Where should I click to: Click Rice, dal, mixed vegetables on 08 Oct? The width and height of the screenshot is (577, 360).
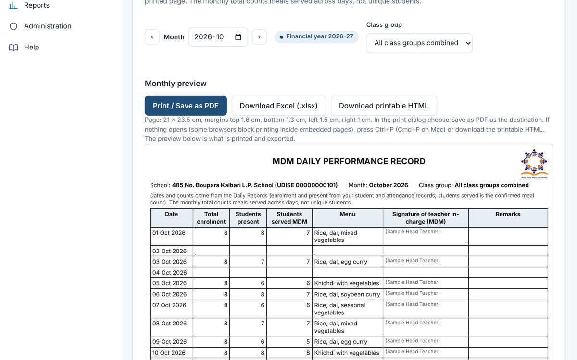[348, 327]
